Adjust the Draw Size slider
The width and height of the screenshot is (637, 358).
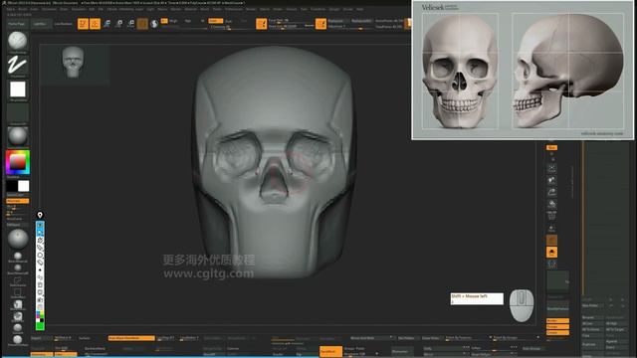tap(291, 27)
